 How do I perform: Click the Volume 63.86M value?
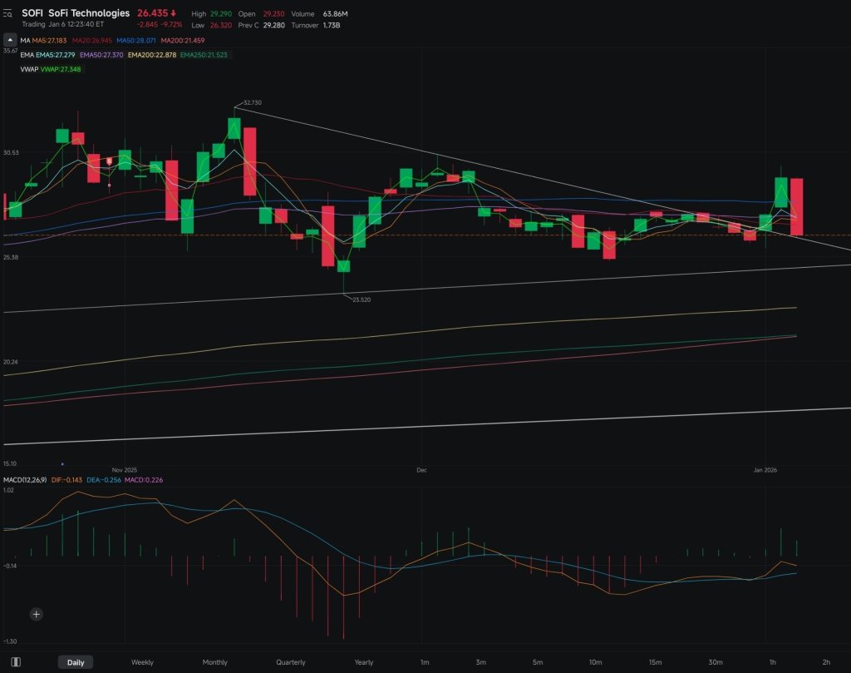pos(336,14)
